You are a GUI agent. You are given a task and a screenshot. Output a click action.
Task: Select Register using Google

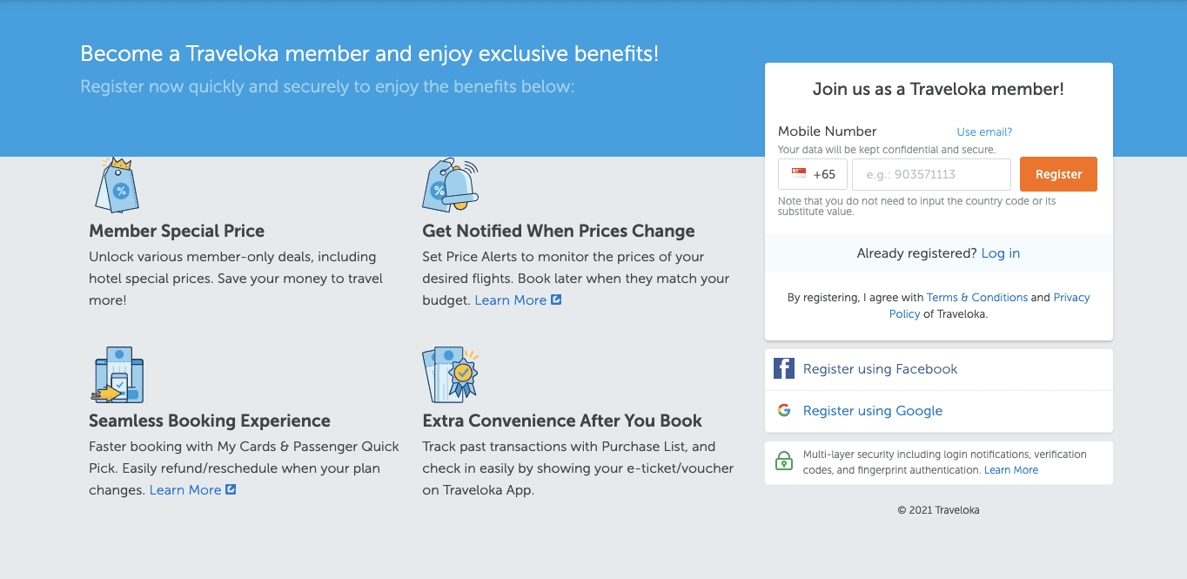coord(873,411)
